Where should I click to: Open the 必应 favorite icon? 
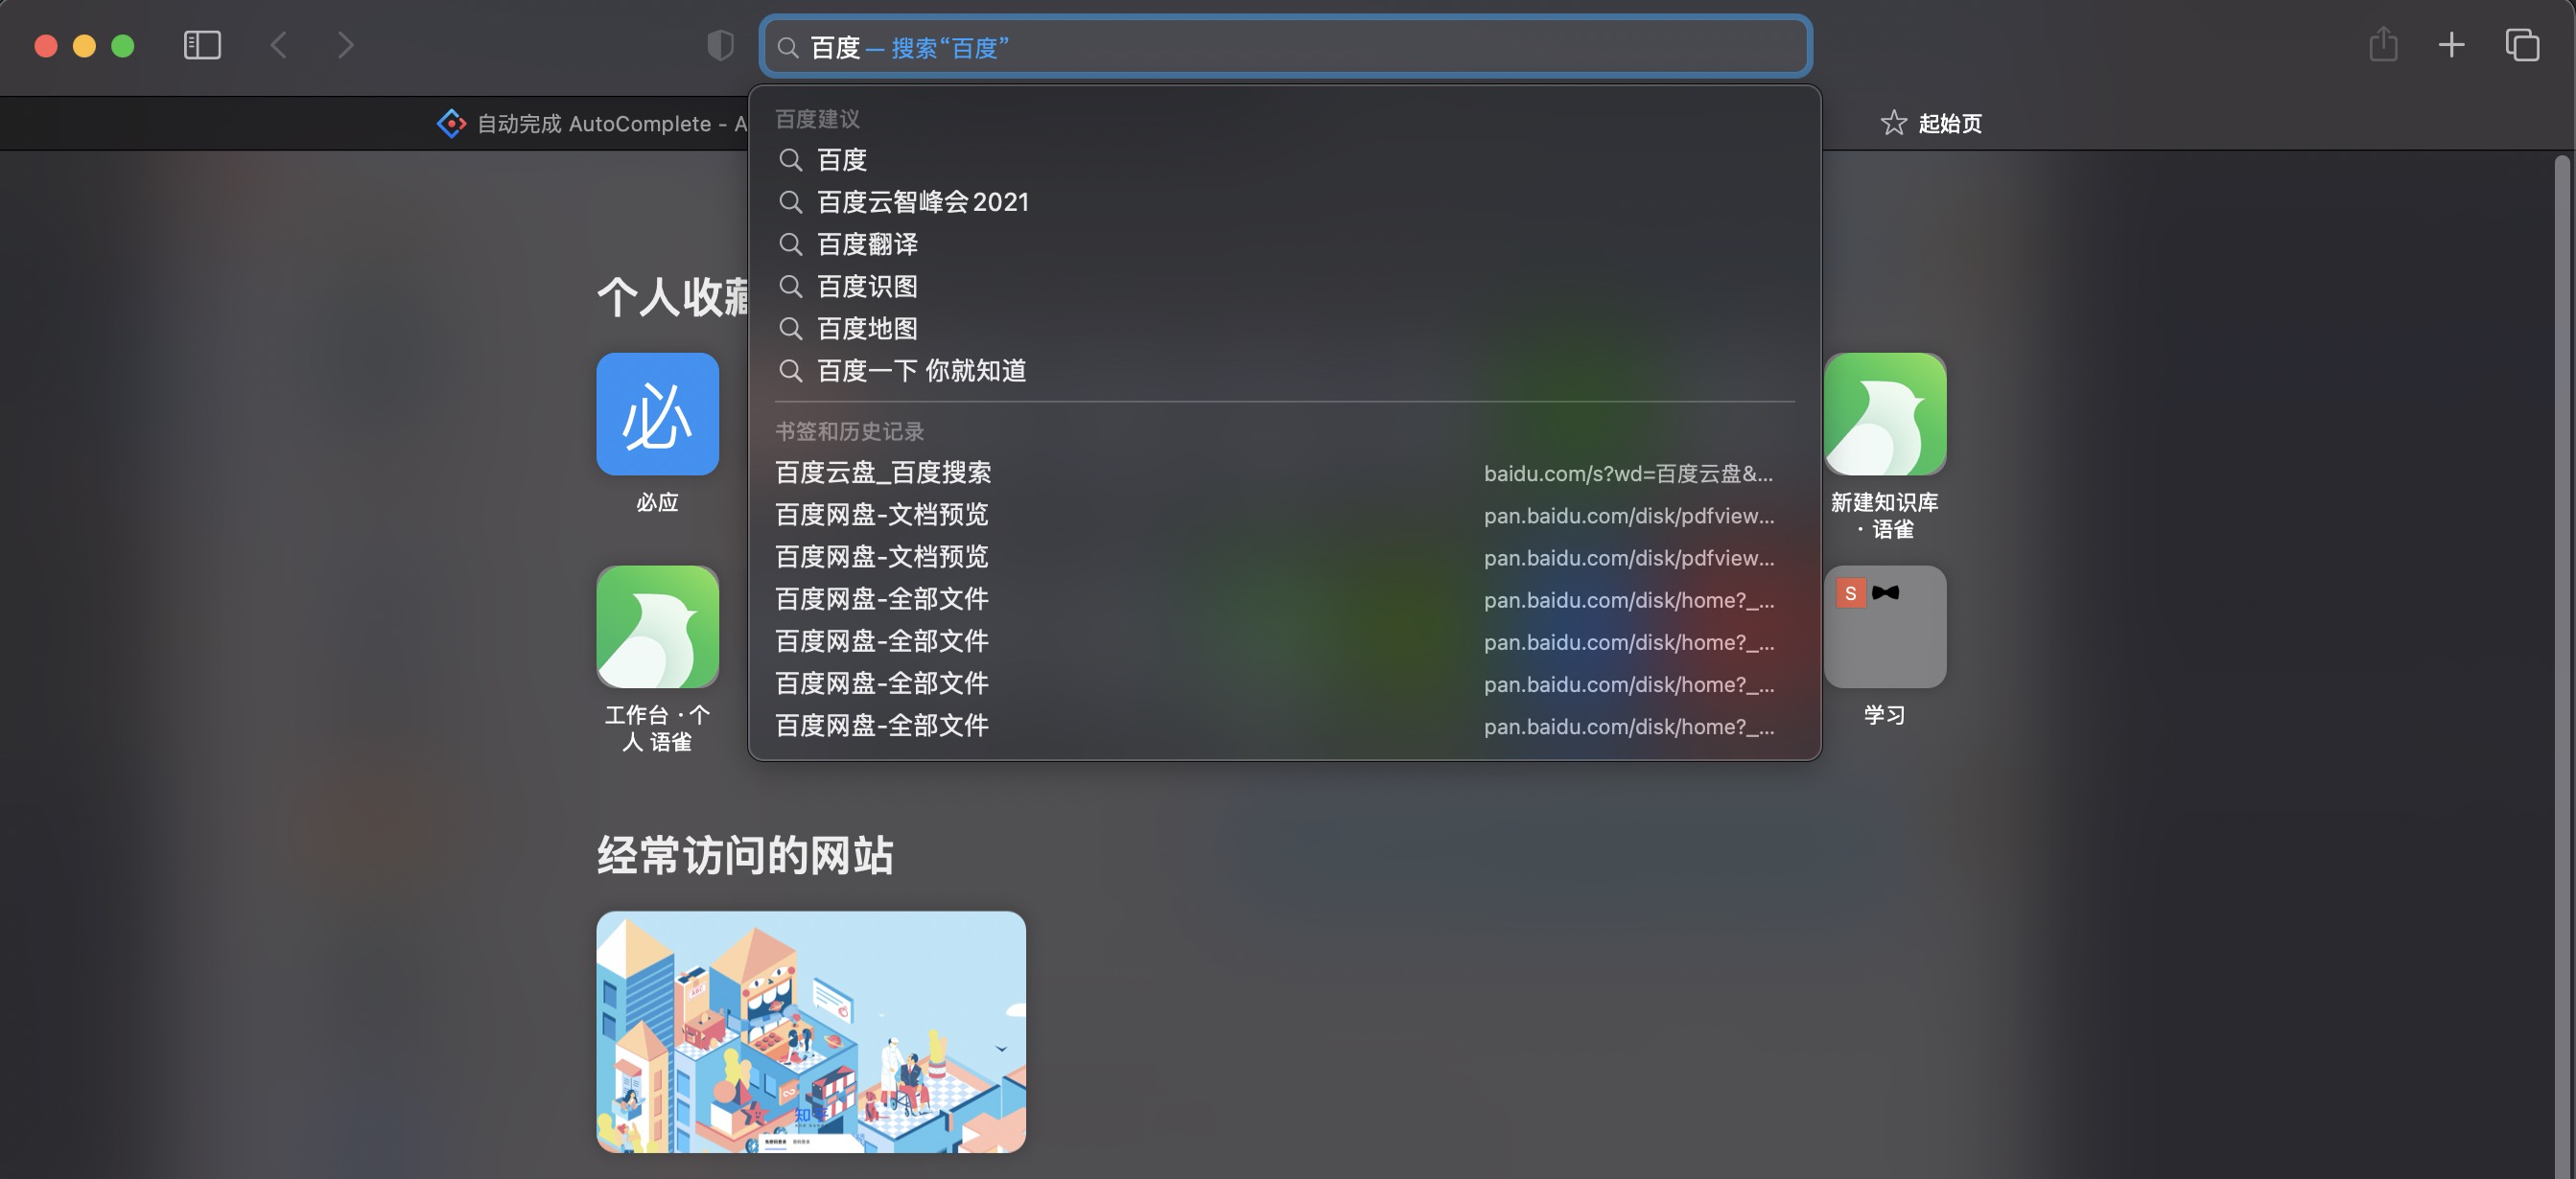657,414
